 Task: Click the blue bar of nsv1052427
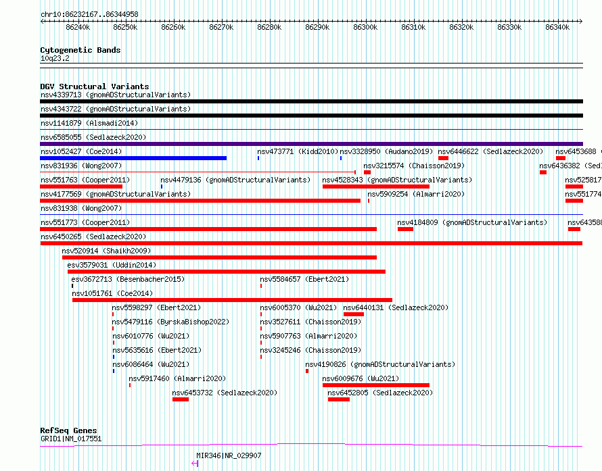pos(133,158)
